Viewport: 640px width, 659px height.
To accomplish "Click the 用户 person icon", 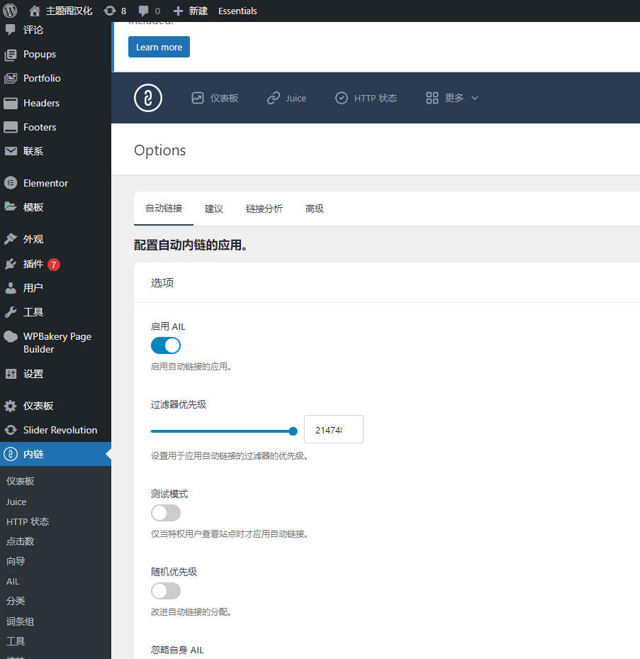I will [x=11, y=288].
